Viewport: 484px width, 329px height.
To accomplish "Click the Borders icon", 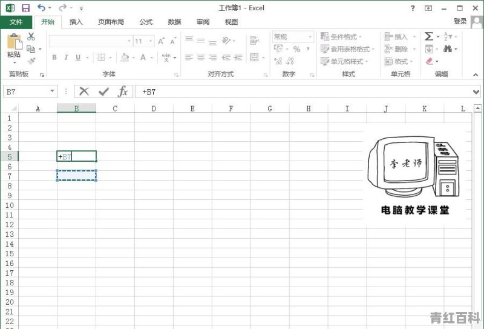I will [x=101, y=57].
